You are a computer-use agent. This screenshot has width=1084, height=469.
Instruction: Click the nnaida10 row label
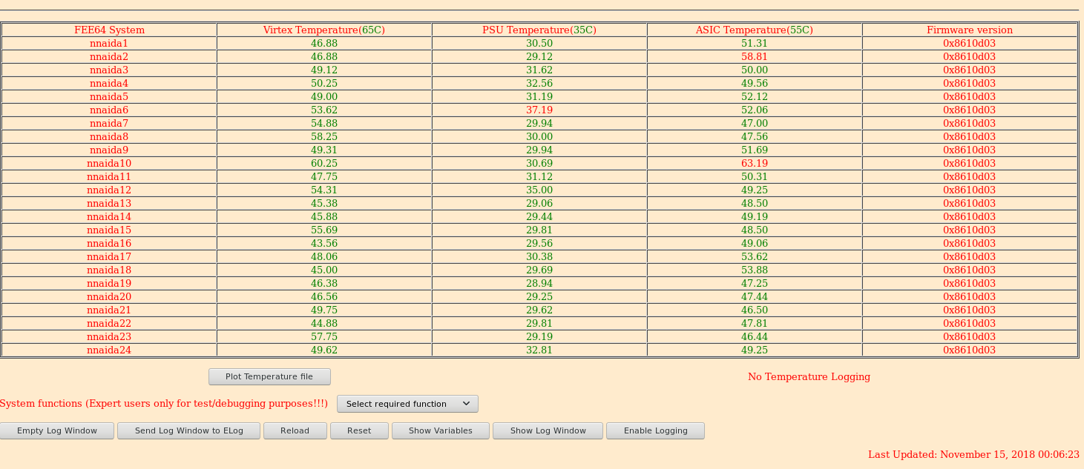109,164
